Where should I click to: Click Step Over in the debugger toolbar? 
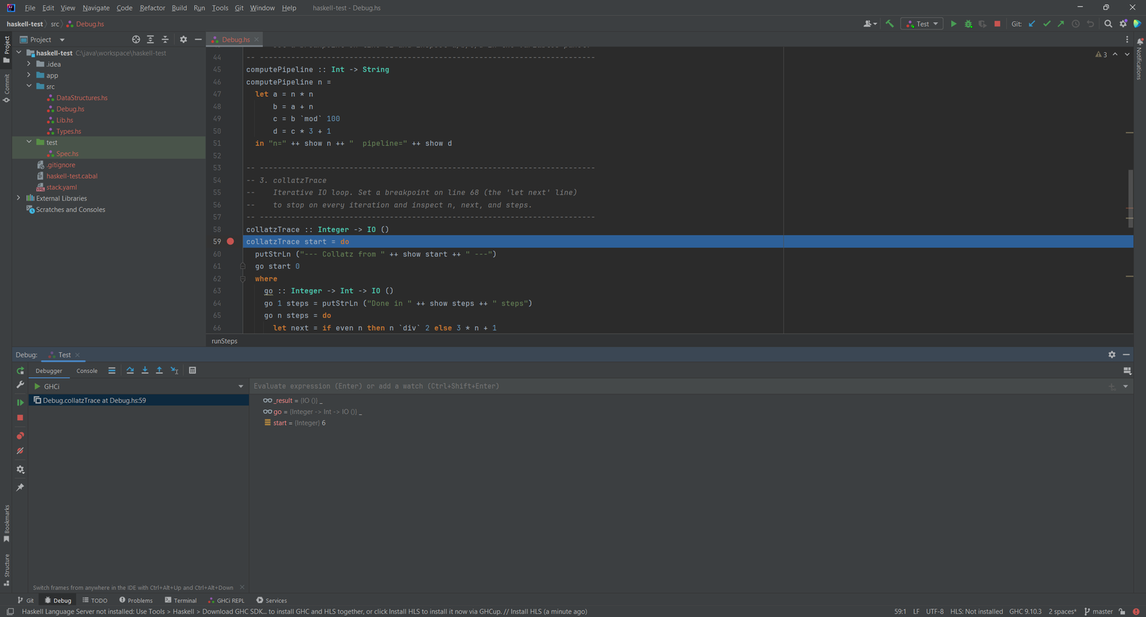click(x=130, y=370)
